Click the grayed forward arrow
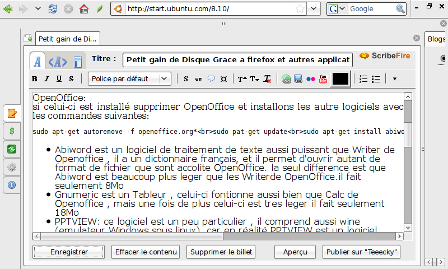Image resolution: width=448 pixels, height=269 pixels. (x=24, y=9)
